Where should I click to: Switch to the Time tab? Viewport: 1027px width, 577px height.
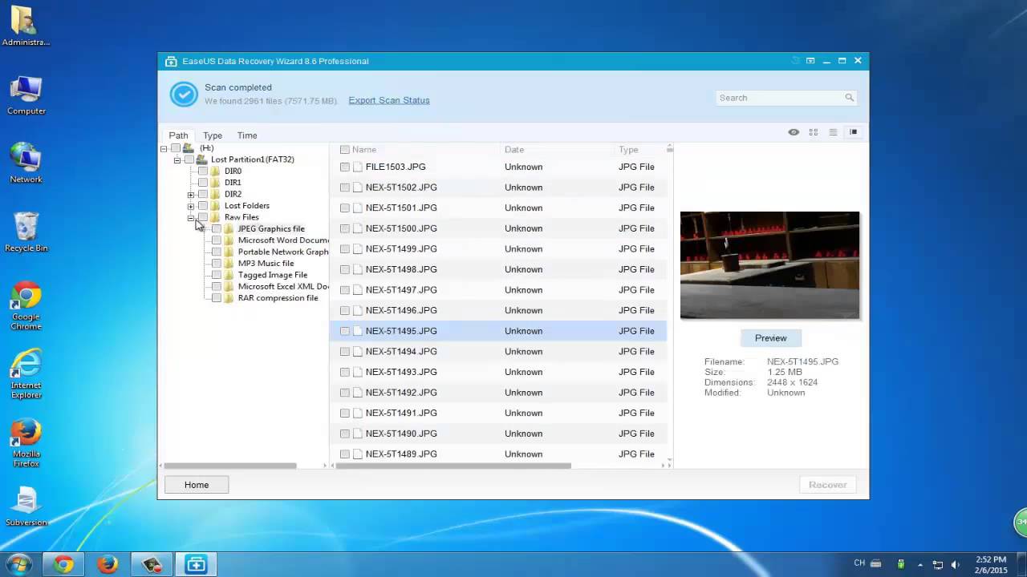[x=247, y=135]
